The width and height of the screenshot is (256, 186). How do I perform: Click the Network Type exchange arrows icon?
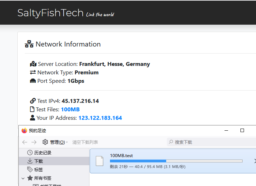click(33, 72)
